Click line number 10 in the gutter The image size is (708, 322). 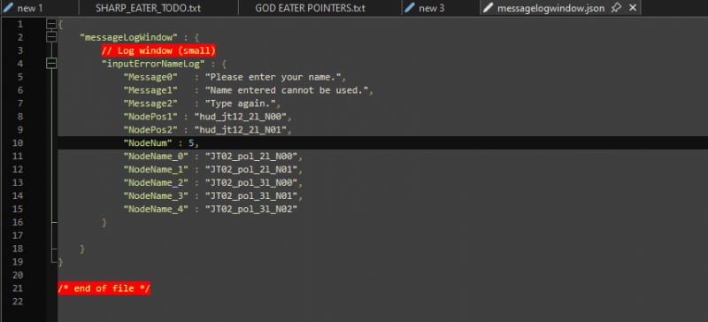(17, 143)
